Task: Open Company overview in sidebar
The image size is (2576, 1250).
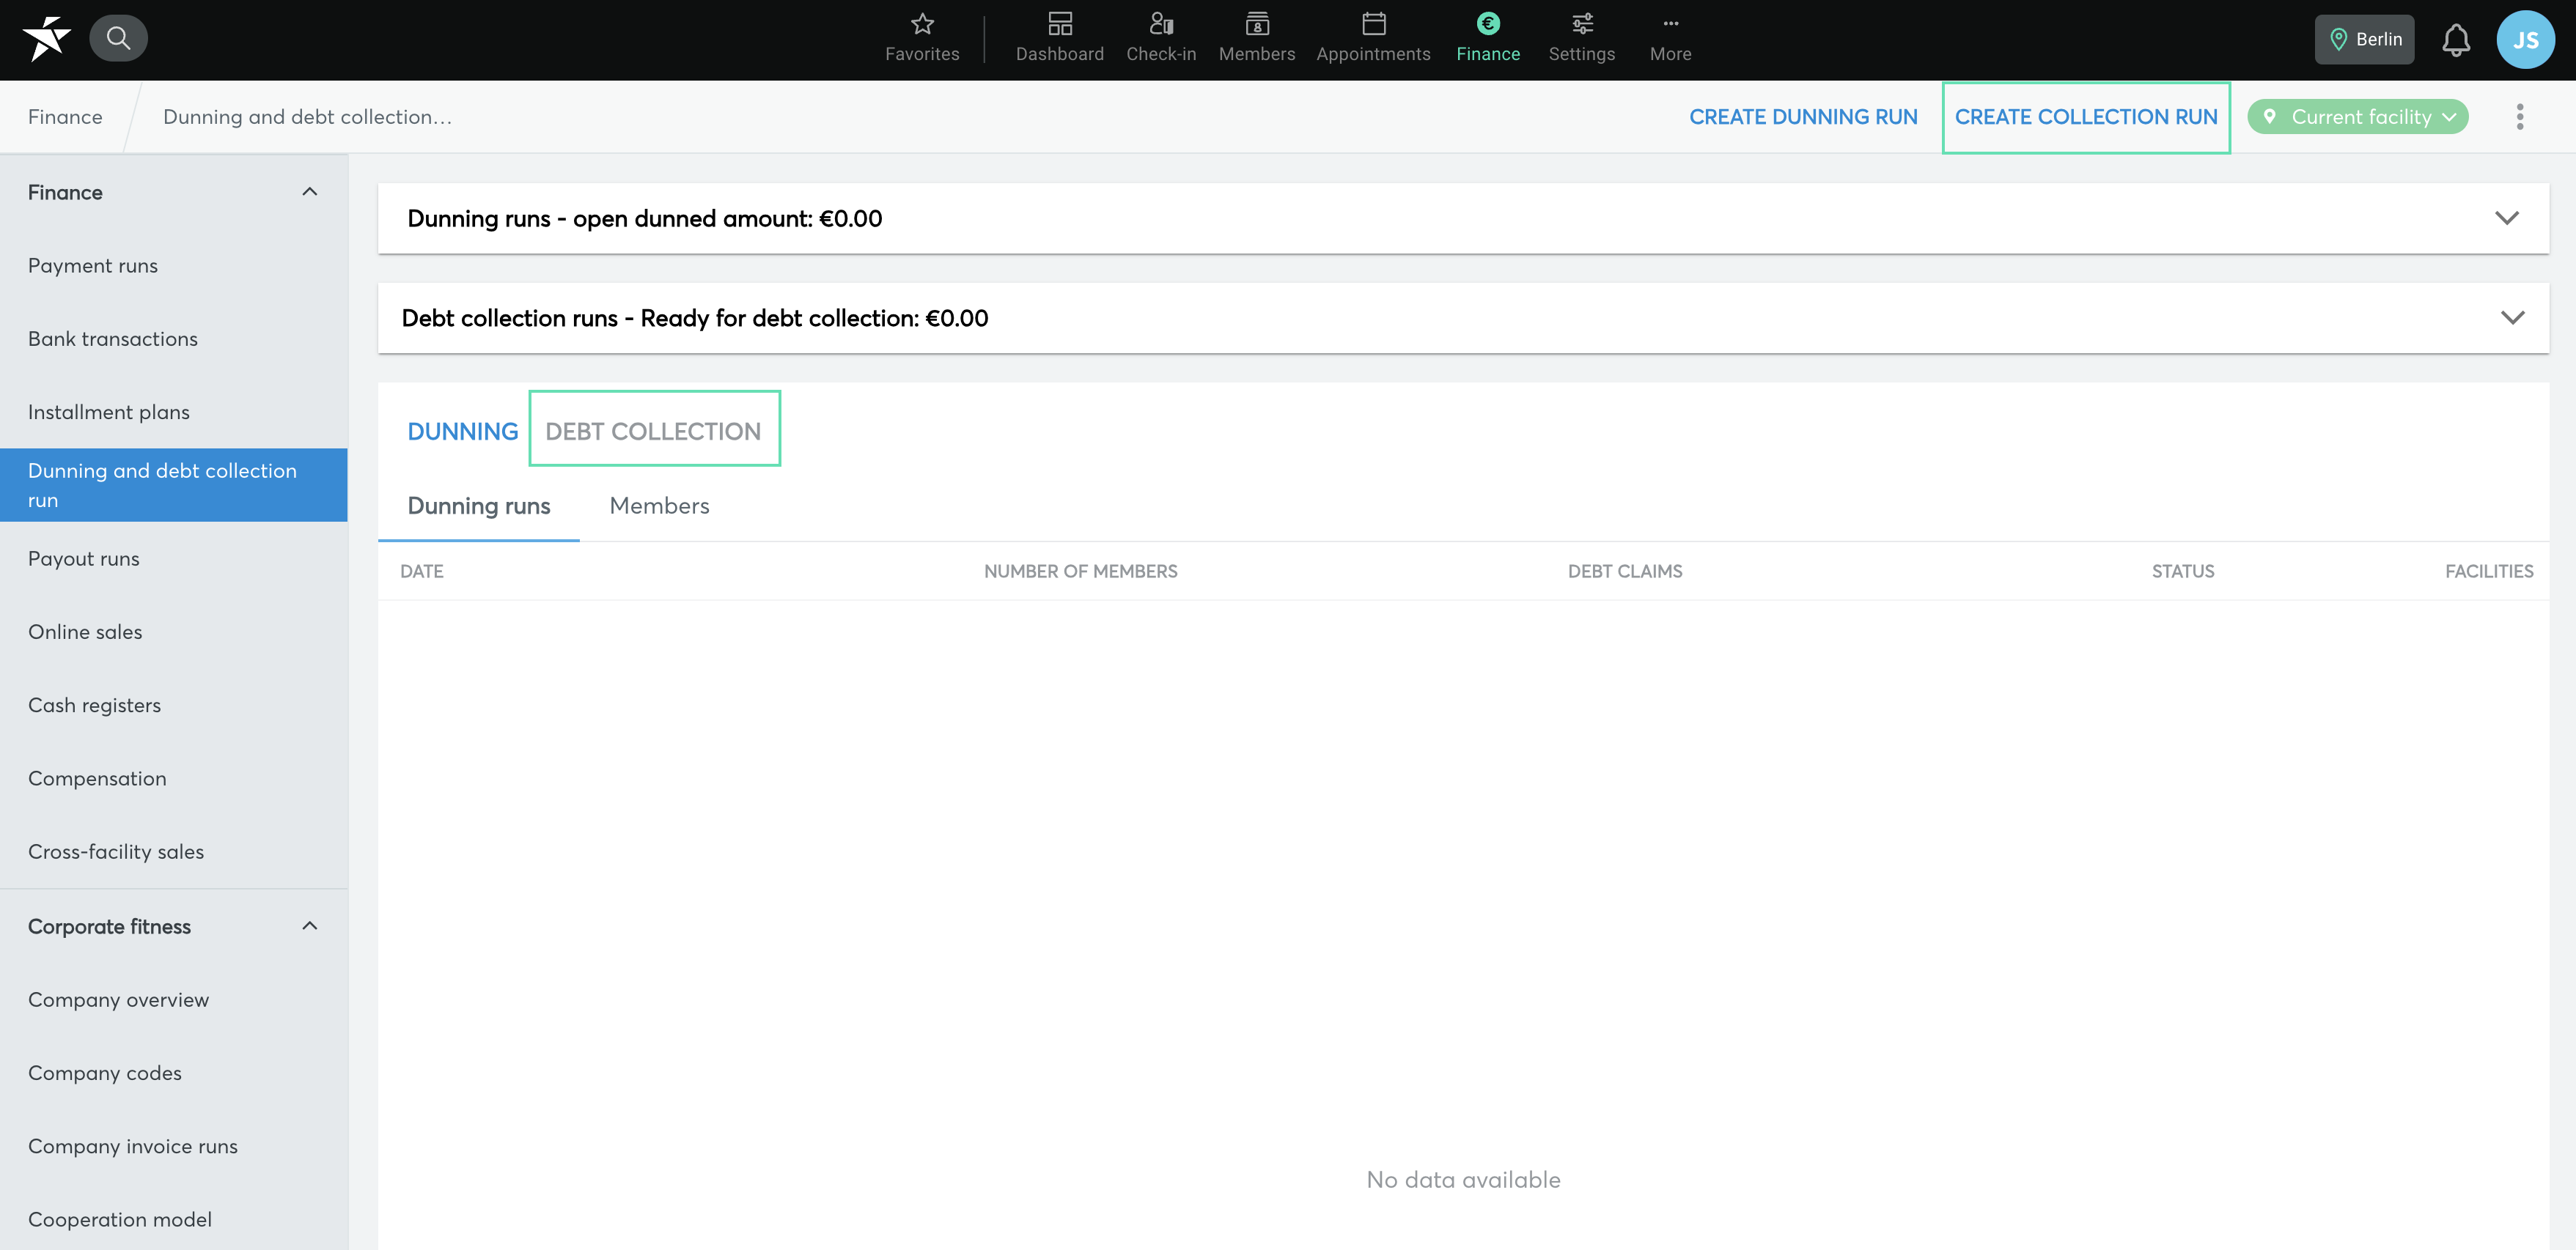Action: [174, 999]
